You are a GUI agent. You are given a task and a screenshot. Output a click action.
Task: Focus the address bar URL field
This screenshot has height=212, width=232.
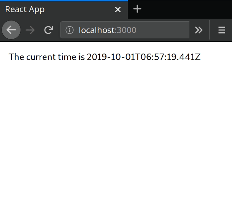[x=125, y=30]
